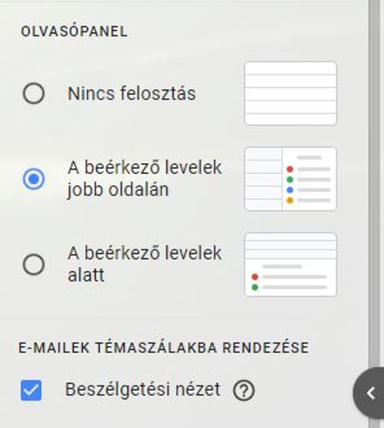The width and height of the screenshot is (384, 428).
Task: Click the Nincs felosztás label text
Action: (x=131, y=94)
